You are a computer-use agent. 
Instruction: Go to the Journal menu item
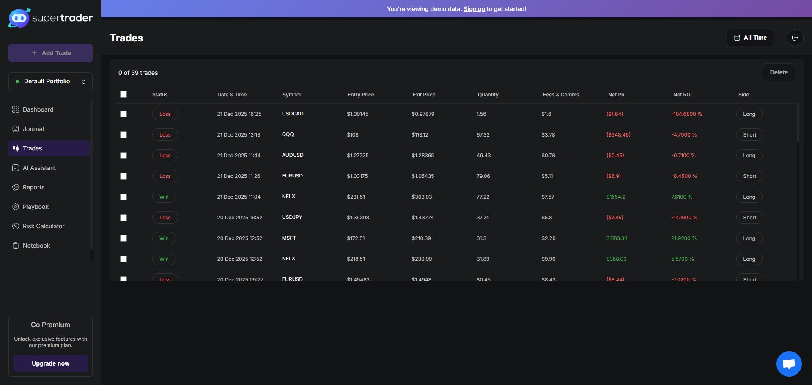(x=33, y=129)
